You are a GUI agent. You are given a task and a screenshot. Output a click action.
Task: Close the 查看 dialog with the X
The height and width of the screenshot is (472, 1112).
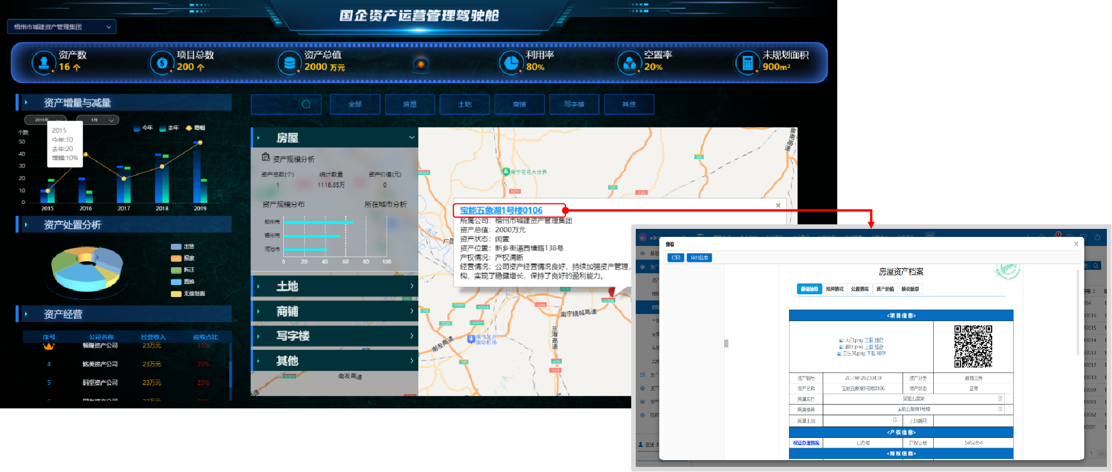(x=1076, y=244)
